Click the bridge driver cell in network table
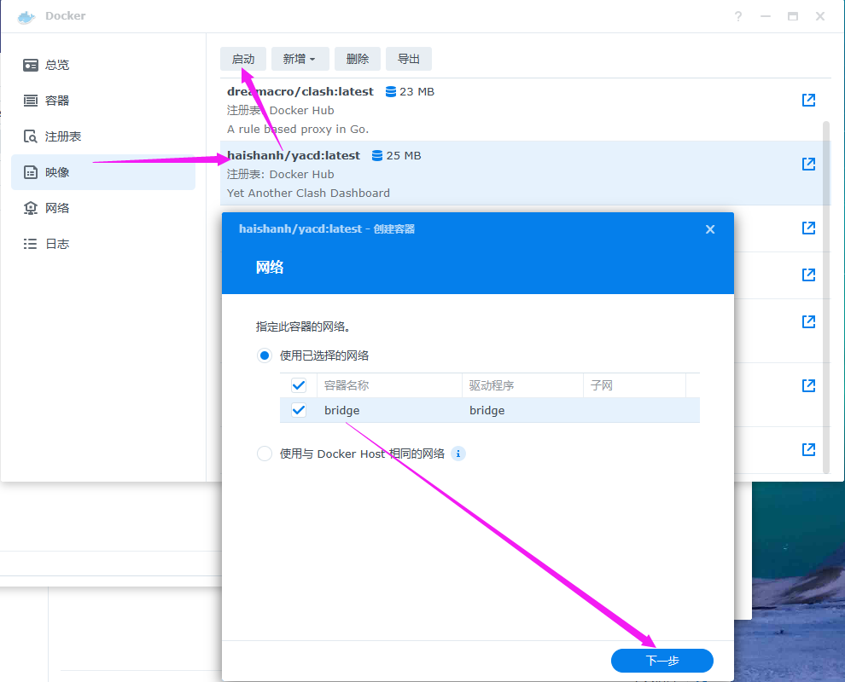 487,411
